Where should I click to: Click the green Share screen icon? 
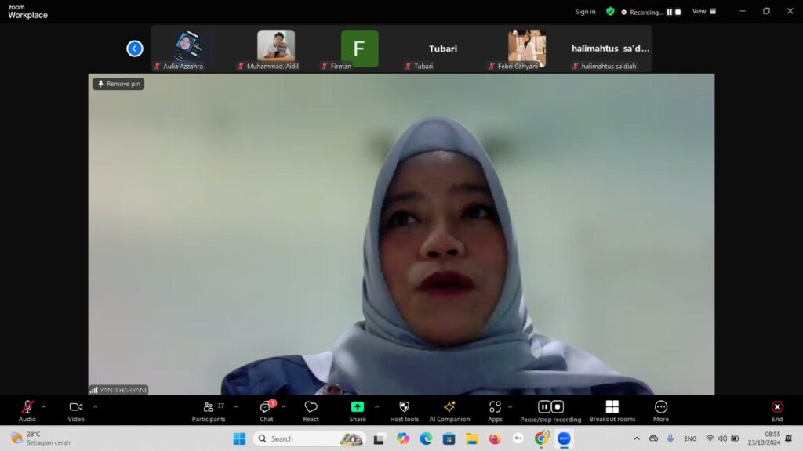[357, 407]
